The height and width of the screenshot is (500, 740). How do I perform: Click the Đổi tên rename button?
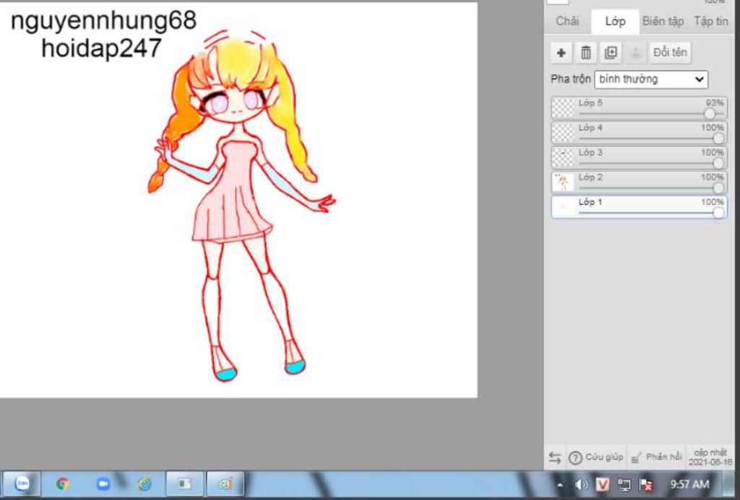tap(670, 53)
